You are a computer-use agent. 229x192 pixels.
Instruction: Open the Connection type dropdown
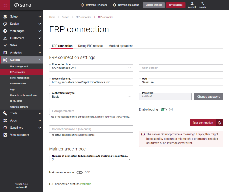91,68
